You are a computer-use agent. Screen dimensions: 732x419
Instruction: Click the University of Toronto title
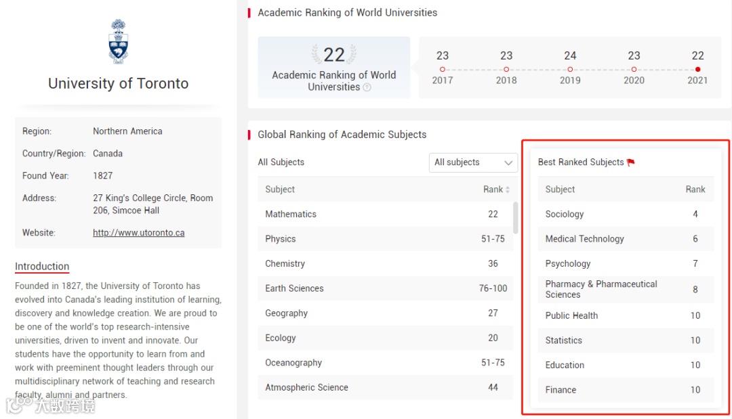click(x=118, y=83)
